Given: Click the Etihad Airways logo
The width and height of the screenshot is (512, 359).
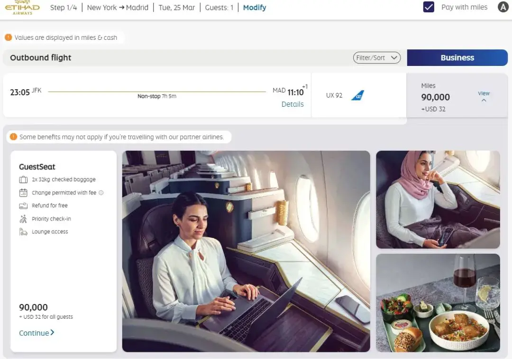Looking at the screenshot, I should pyautogui.click(x=22, y=7).
